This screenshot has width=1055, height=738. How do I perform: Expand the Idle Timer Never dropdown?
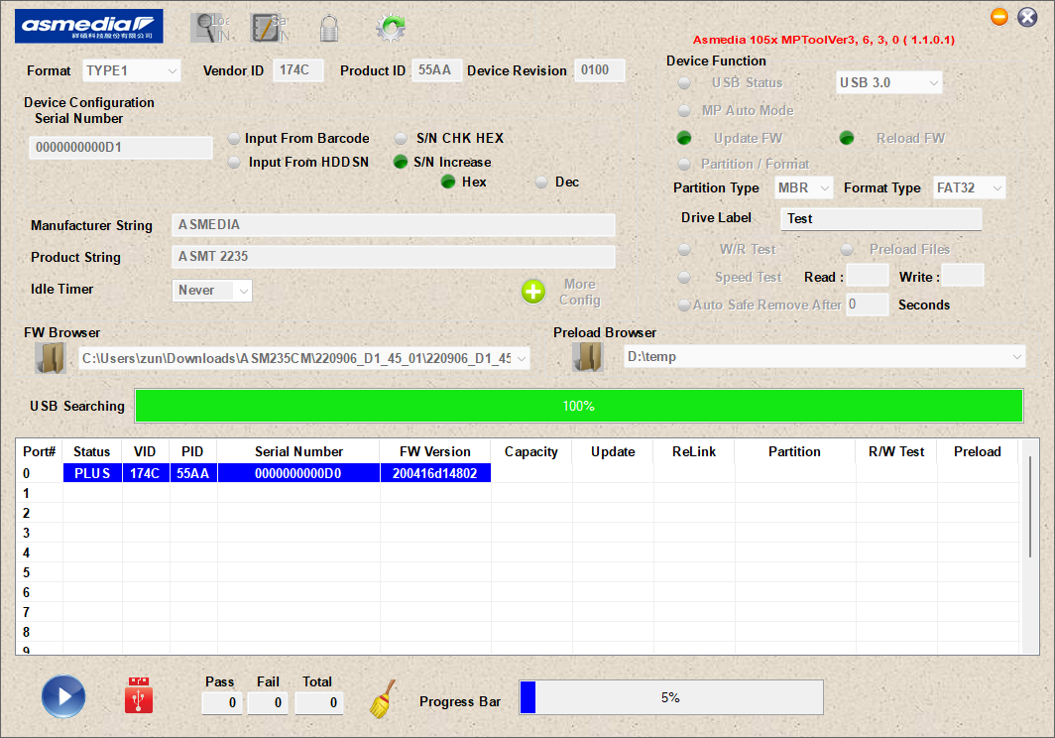click(x=212, y=291)
